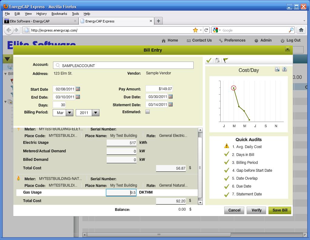Open the billing year 2011 dropdown
The image size is (310, 240).
pos(95,113)
